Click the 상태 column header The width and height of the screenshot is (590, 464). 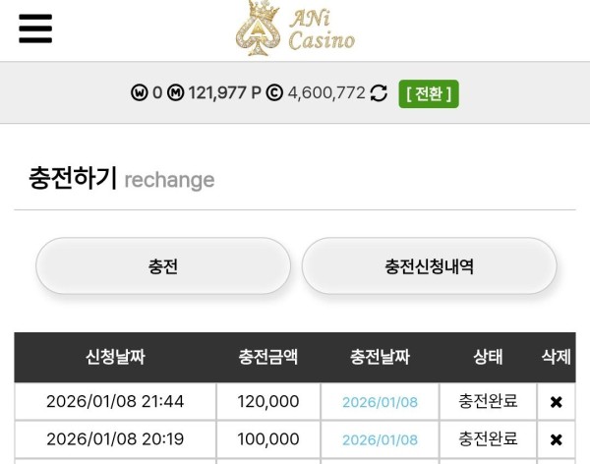coord(488,357)
